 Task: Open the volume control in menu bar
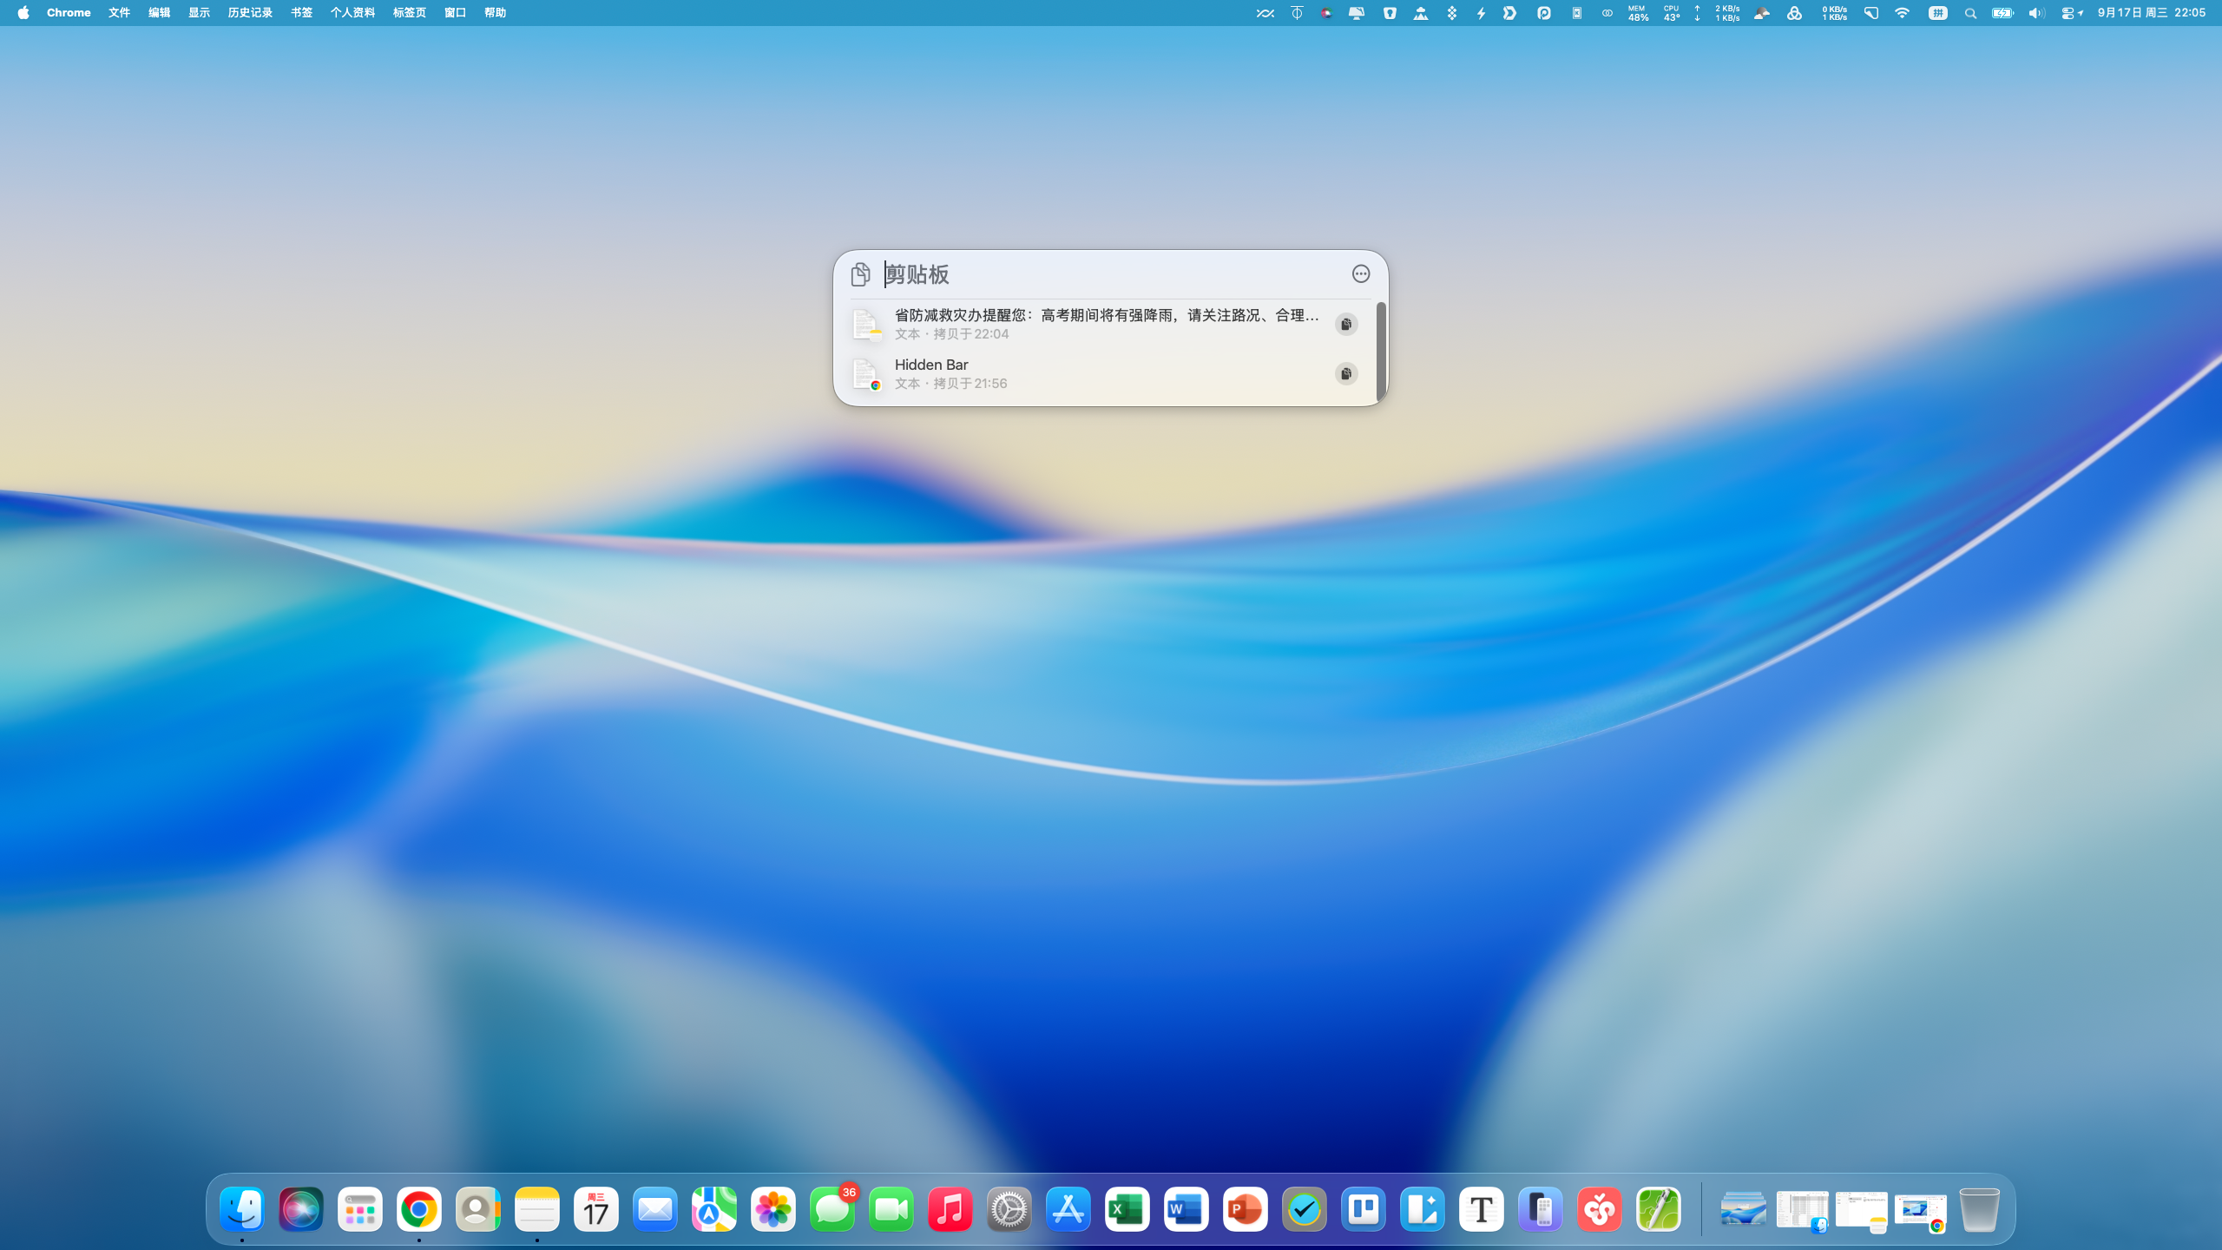pyautogui.click(x=2036, y=13)
